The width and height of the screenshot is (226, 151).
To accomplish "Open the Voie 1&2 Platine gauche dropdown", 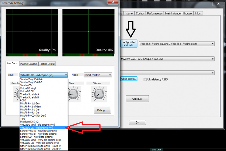I will [177, 44].
